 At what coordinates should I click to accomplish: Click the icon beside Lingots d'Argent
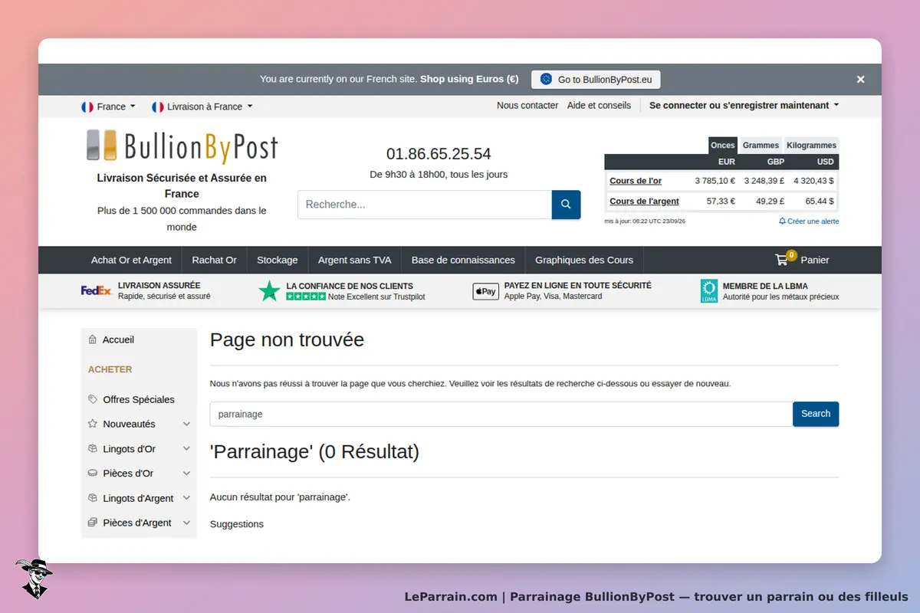point(93,498)
